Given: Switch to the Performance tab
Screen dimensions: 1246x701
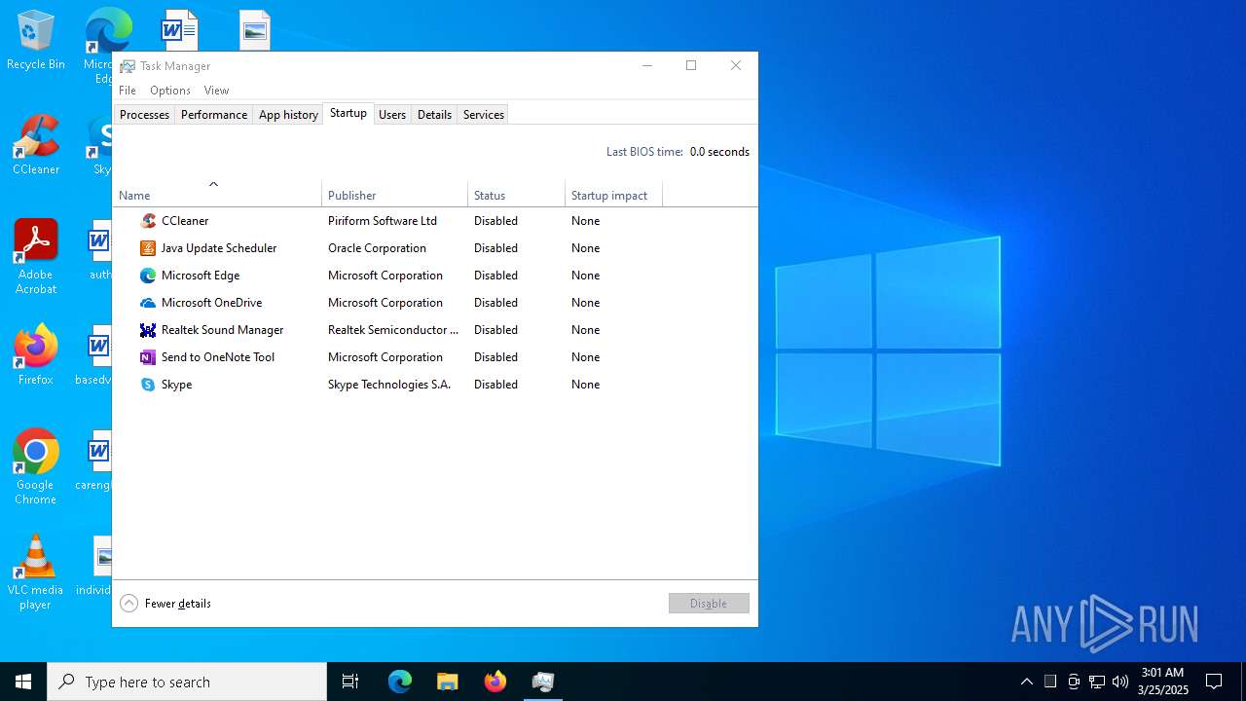Looking at the screenshot, I should coord(214,115).
